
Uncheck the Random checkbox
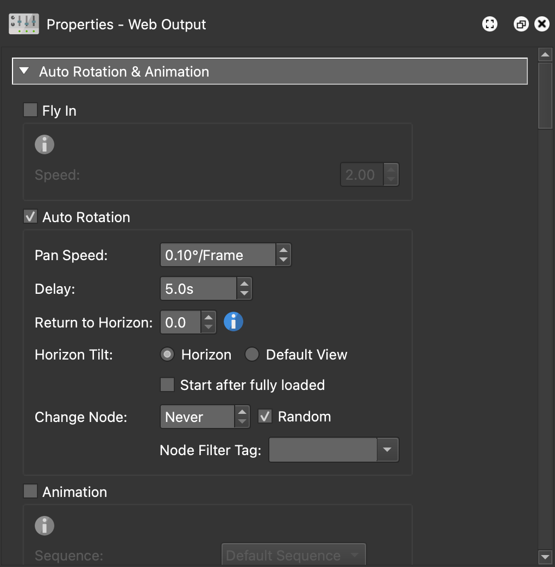click(265, 417)
